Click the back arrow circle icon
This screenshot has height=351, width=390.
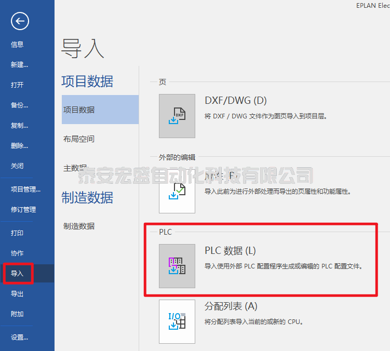click(20, 21)
